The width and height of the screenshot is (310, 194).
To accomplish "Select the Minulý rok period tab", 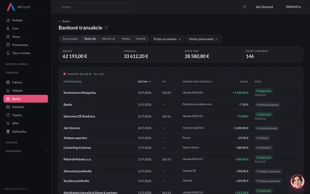I will tap(108, 39).
